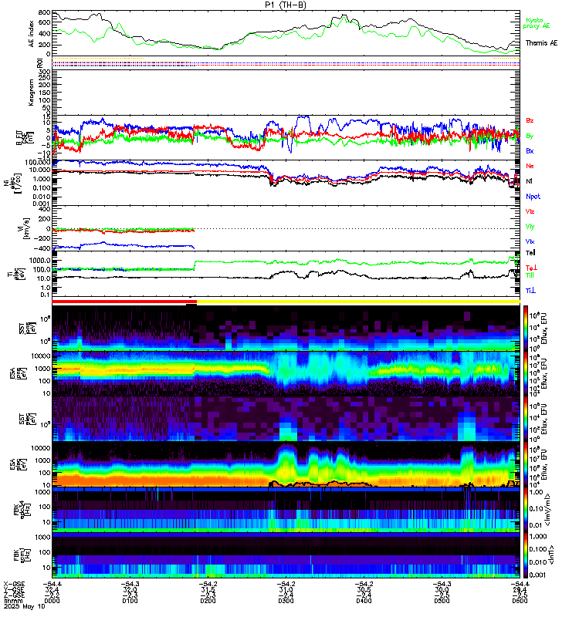The height and width of the screenshot is (617, 579).
Task: Select the 0000 time tick label
Action: point(52,601)
